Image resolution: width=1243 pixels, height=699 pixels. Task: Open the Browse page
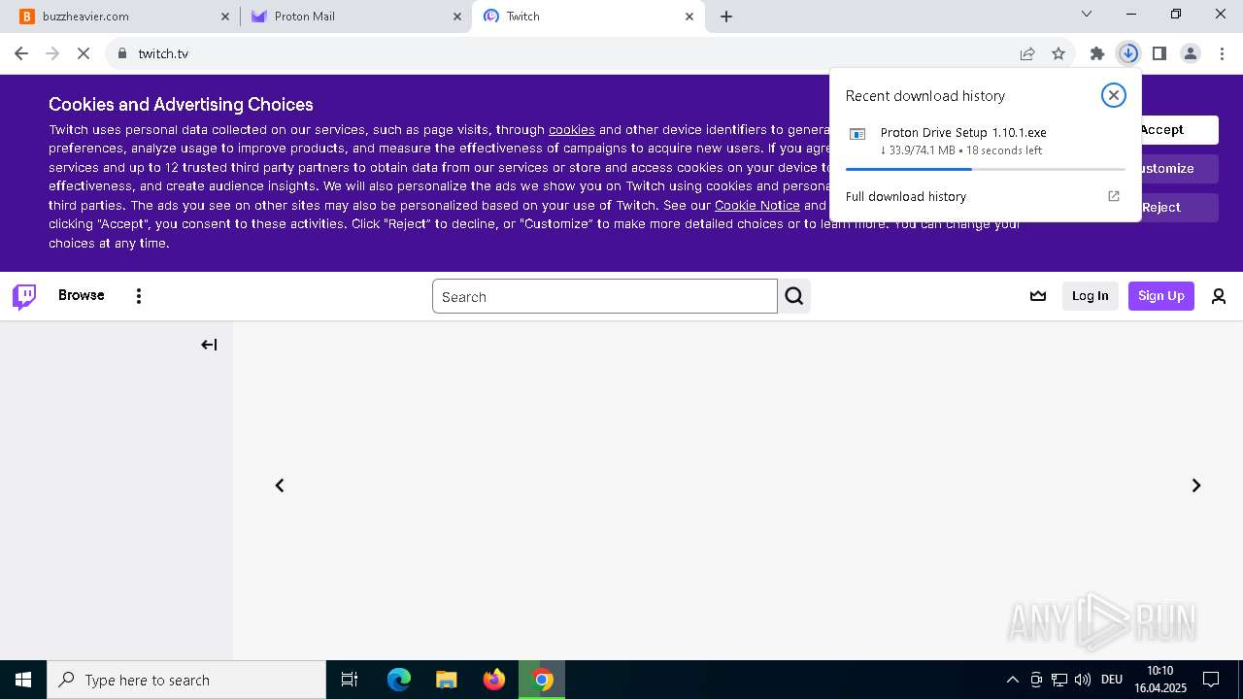pyautogui.click(x=82, y=295)
